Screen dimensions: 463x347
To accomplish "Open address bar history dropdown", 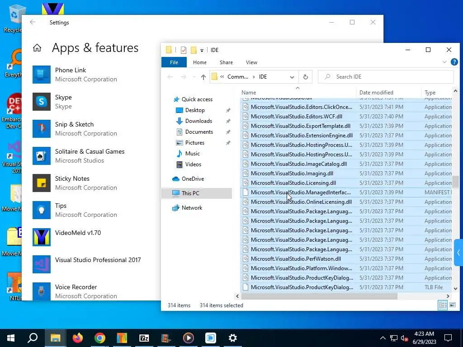I will (x=292, y=77).
